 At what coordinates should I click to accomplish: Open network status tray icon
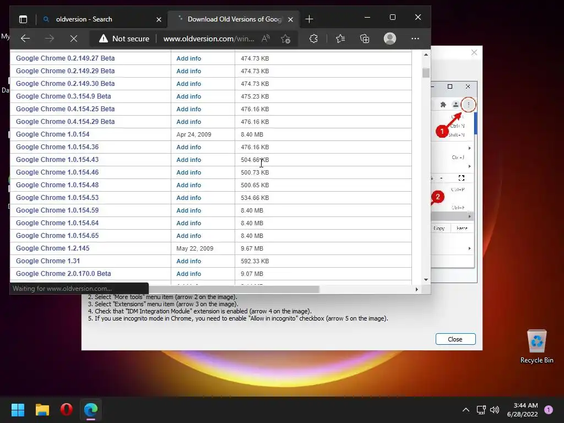click(x=481, y=410)
